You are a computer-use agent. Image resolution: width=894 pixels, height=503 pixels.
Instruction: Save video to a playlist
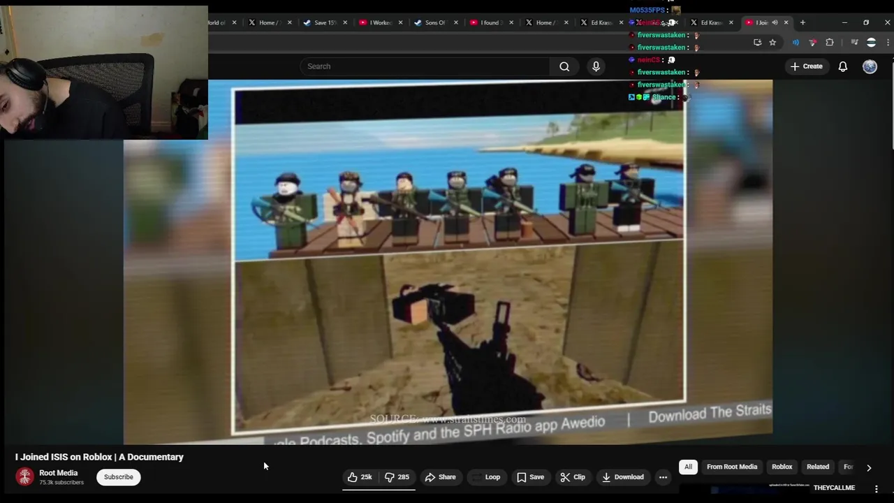(530, 477)
